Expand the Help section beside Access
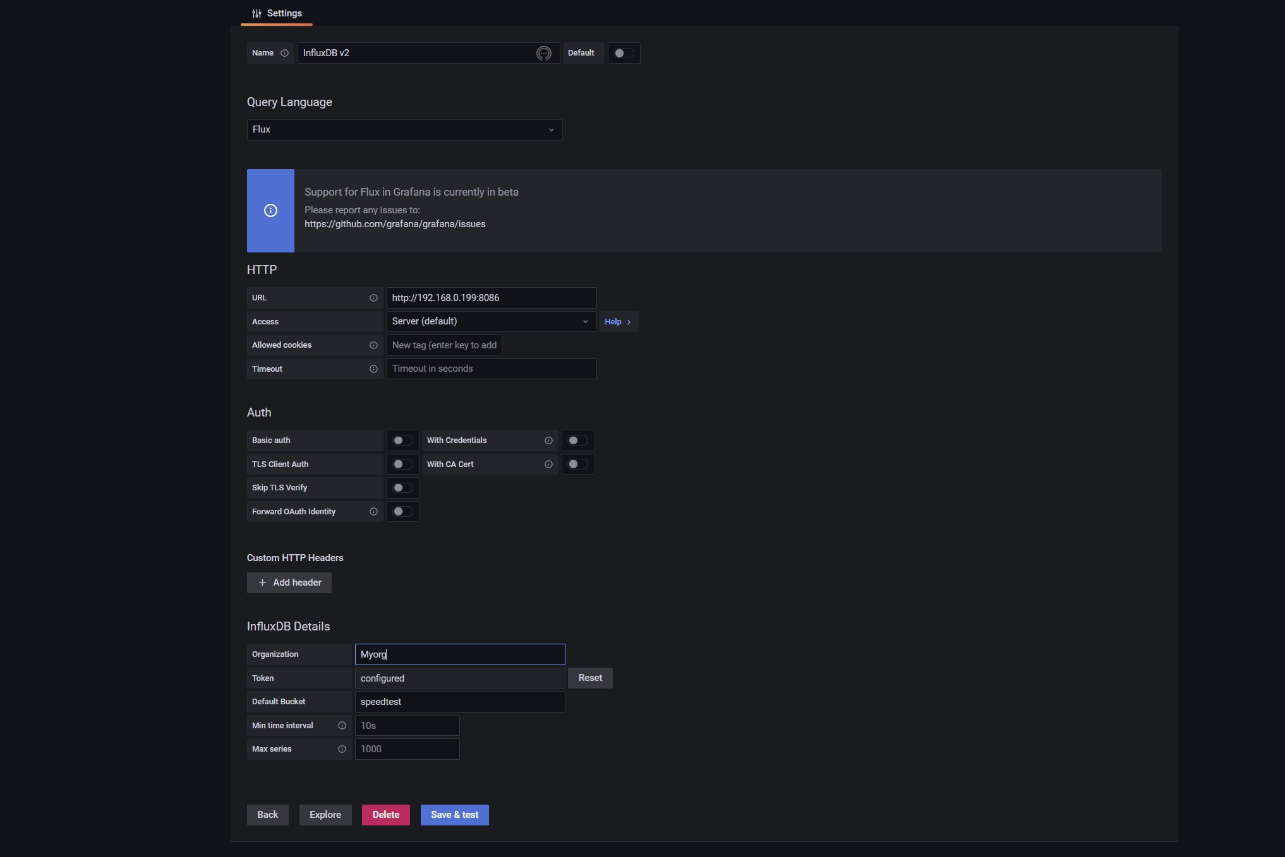Image resolution: width=1285 pixels, height=857 pixels. coord(618,322)
